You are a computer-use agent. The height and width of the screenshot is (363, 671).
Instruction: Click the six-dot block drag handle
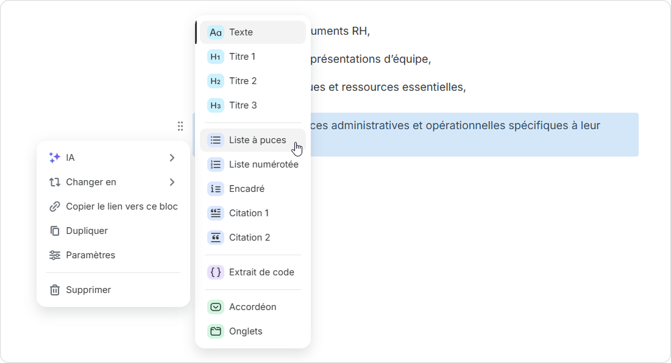(x=180, y=126)
